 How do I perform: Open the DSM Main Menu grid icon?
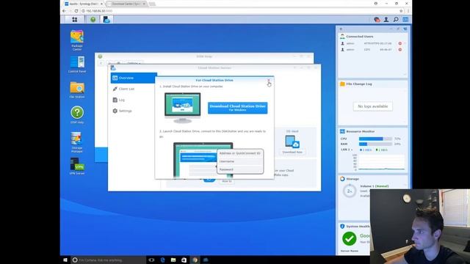point(74,20)
